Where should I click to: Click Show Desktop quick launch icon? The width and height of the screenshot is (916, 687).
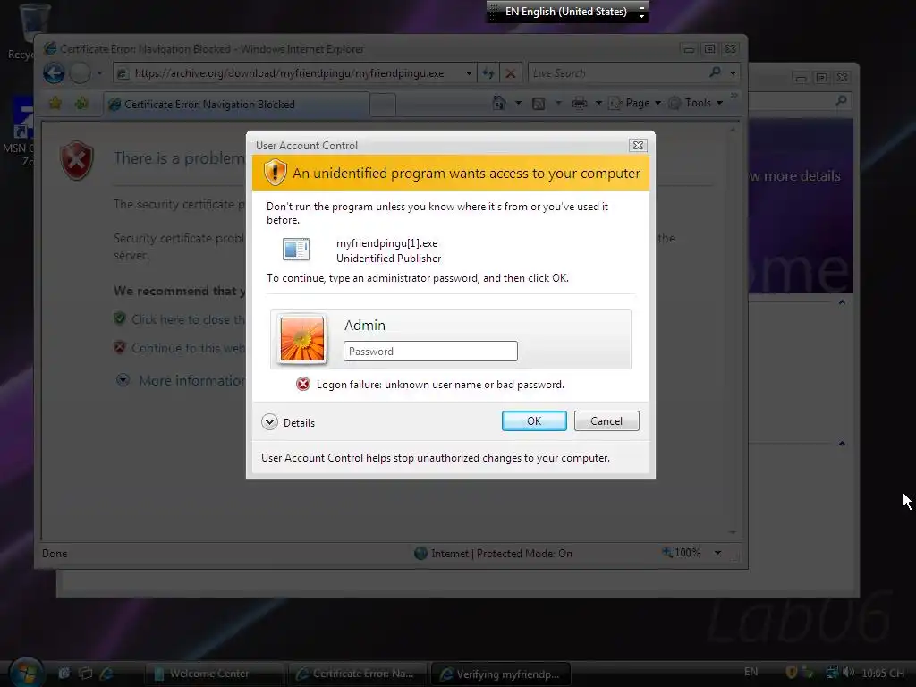(64, 673)
